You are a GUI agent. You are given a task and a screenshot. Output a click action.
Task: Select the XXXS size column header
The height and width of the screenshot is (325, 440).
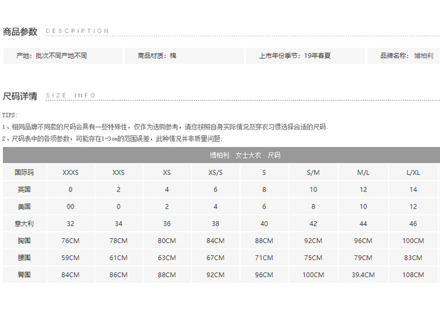pyautogui.click(x=71, y=173)
